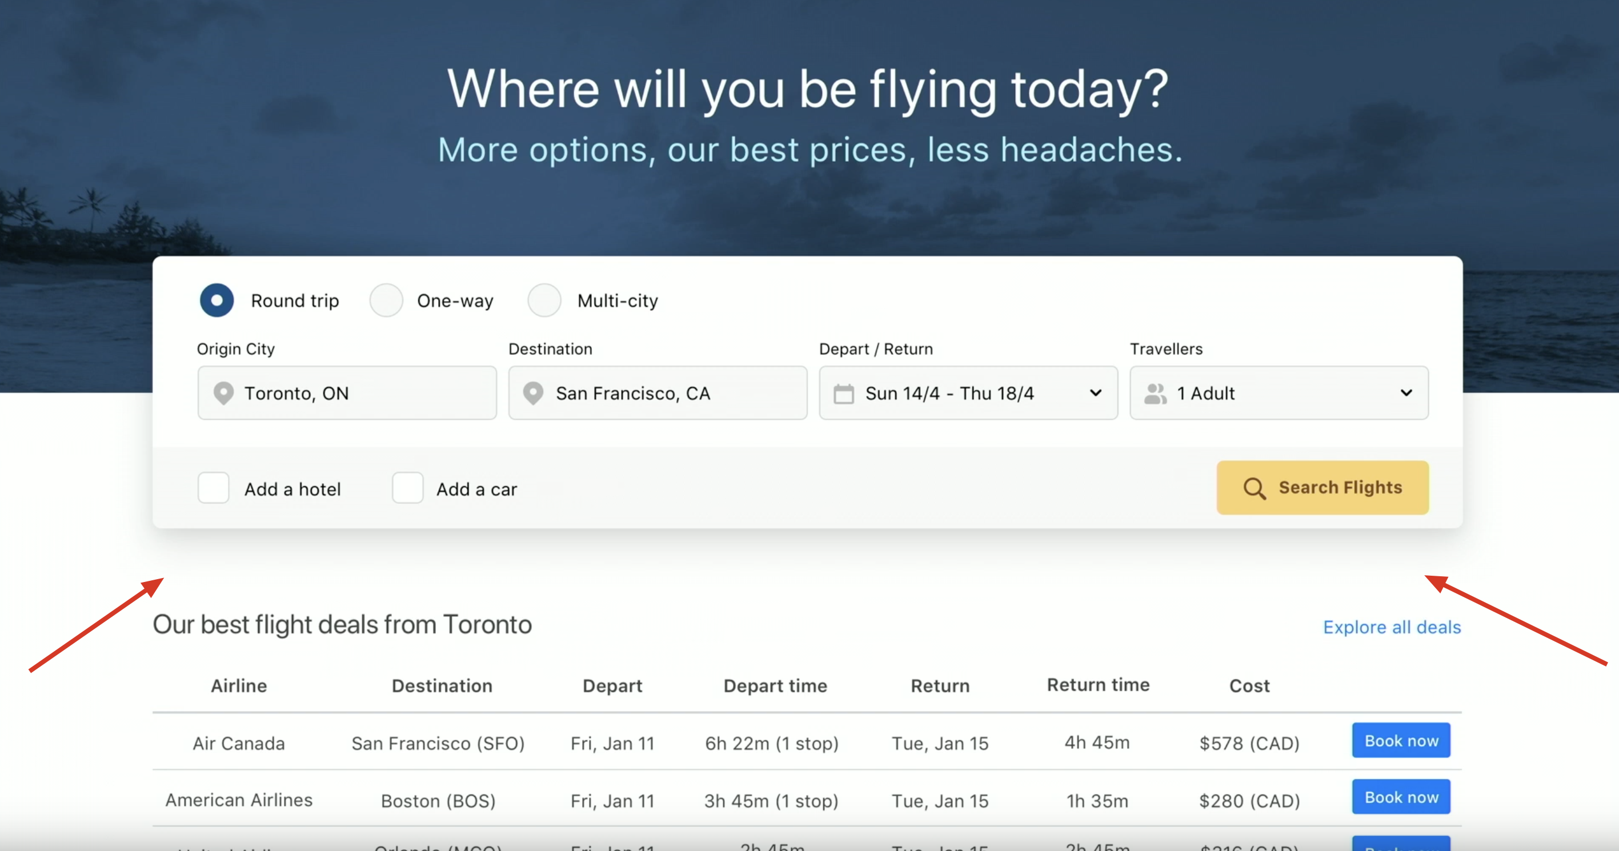Enable the Add a hotel checkbox
The height and width of the screenshot is (851, 1619).
click(214, 488)
